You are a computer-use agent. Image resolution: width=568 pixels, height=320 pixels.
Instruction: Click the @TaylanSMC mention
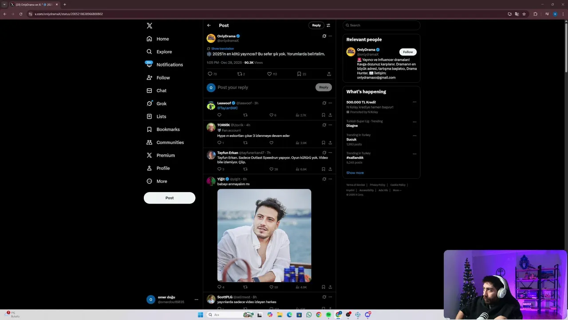[228, 108]
